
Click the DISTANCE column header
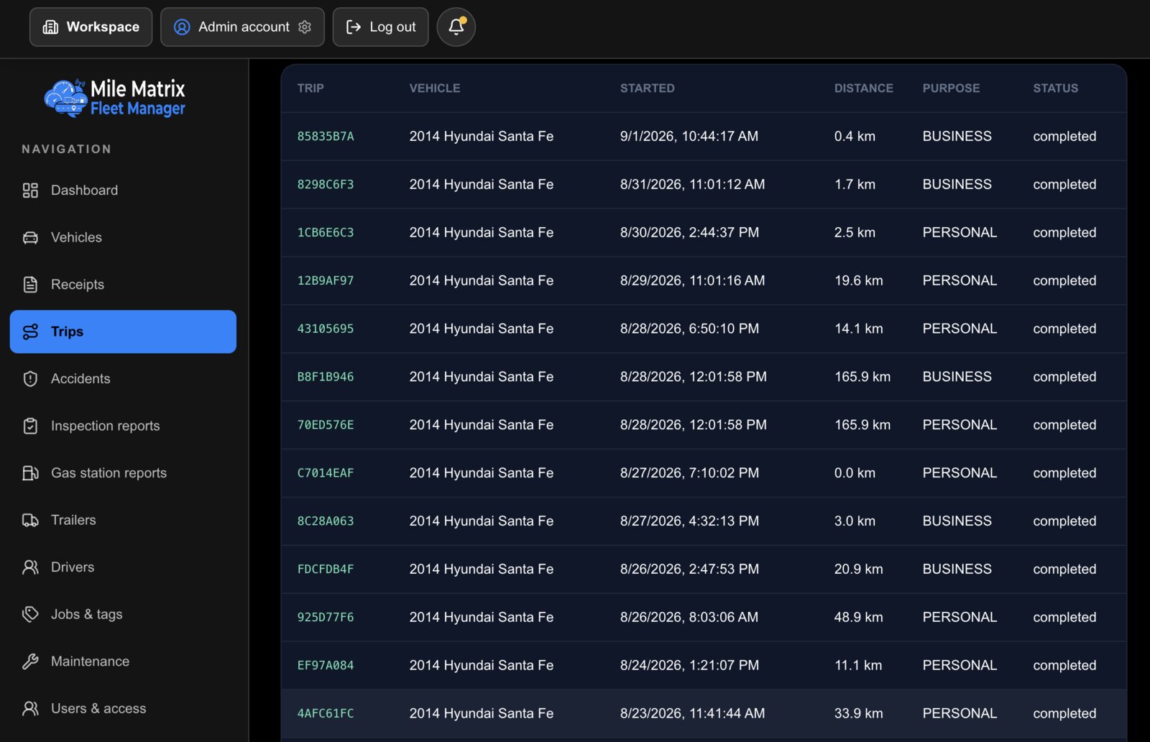click(x=863, y=88)
